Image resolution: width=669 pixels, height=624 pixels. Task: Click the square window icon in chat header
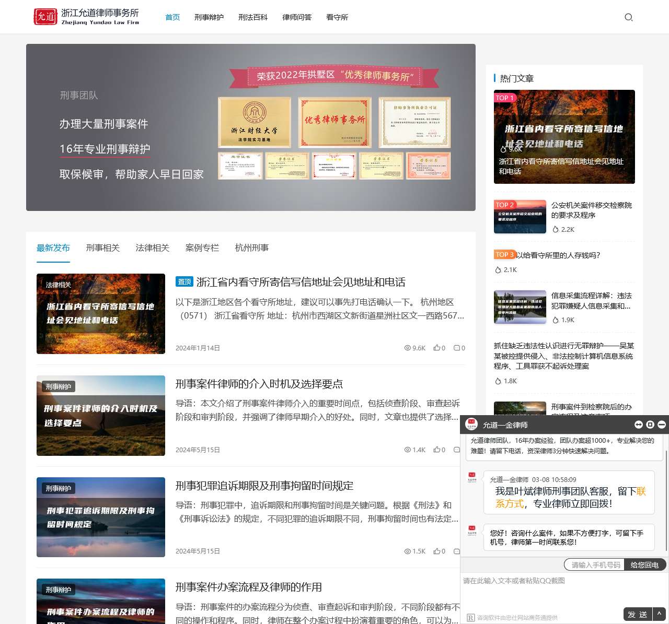[x=650, y=425]
